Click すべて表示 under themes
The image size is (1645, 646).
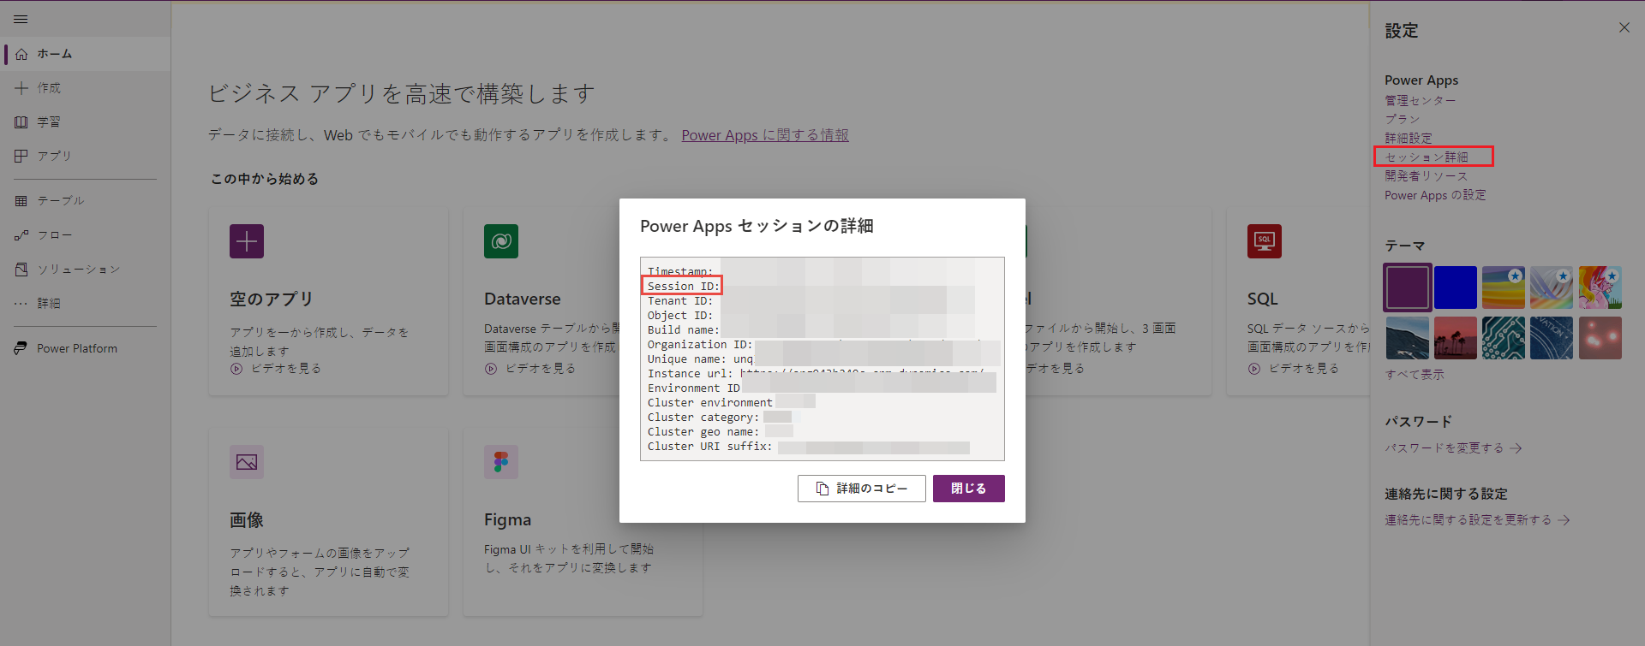pos(1415,375)
